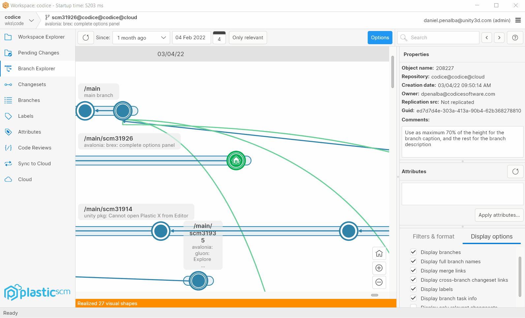525x318 pixels.
Task: Open the hamburger menu at top right
Action: tap(518, 20)
